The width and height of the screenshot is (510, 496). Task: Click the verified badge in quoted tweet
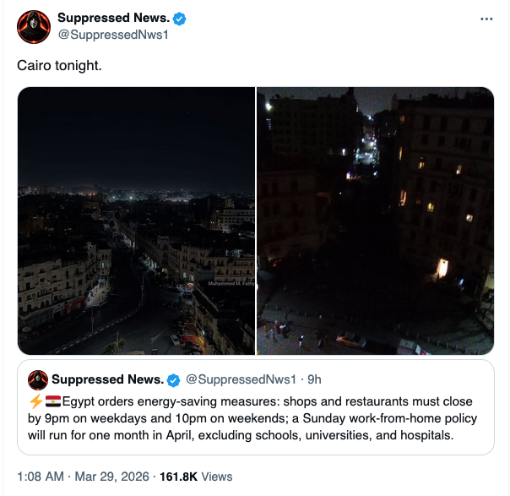click(x=173, y=379)
